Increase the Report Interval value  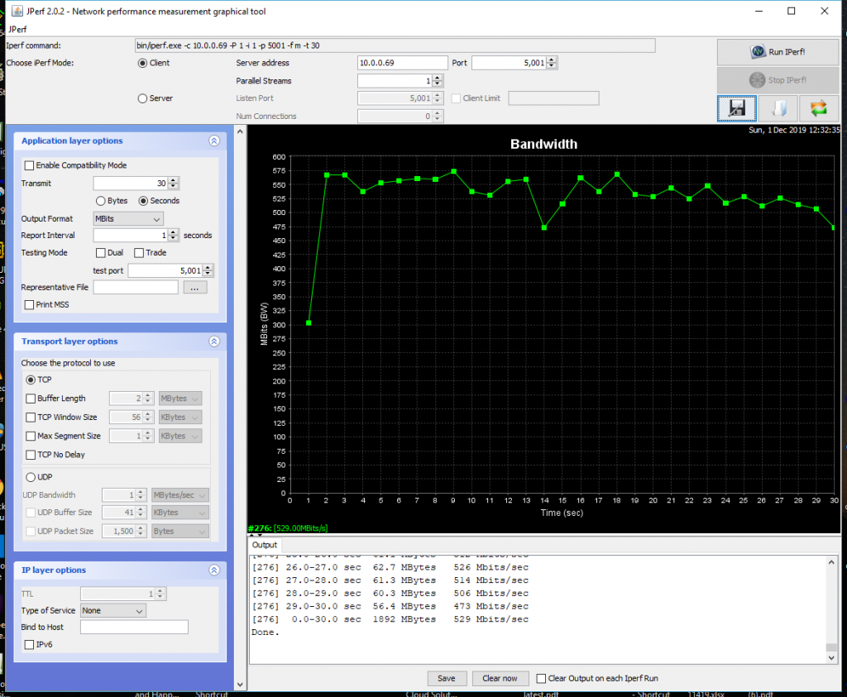tap(173, 232)
